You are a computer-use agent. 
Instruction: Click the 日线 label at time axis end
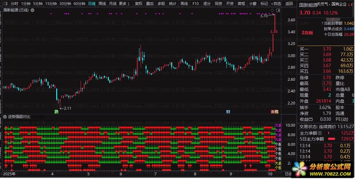point(288,174)
